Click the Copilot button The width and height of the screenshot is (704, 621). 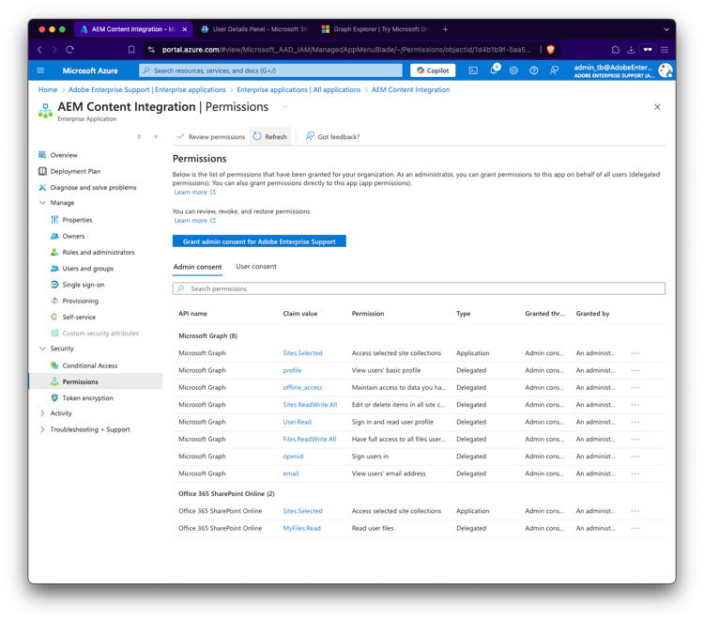[x=433, y=70]
